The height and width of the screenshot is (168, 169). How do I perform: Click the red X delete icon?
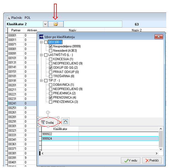[x=60, y=122]
